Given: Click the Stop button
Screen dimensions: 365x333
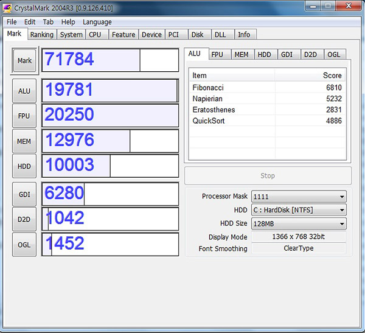Looking at the screenshot, I should 268,175.
